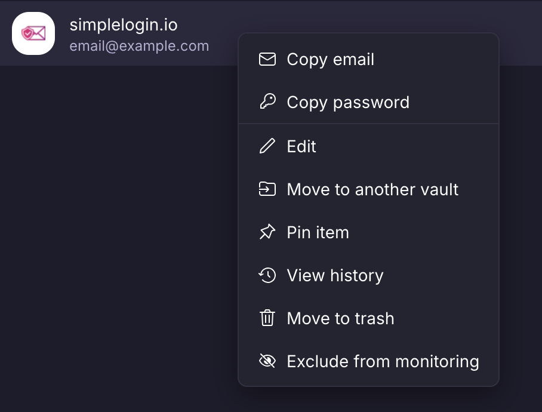Select Exclude from monitoring

[x=383, y=361]
